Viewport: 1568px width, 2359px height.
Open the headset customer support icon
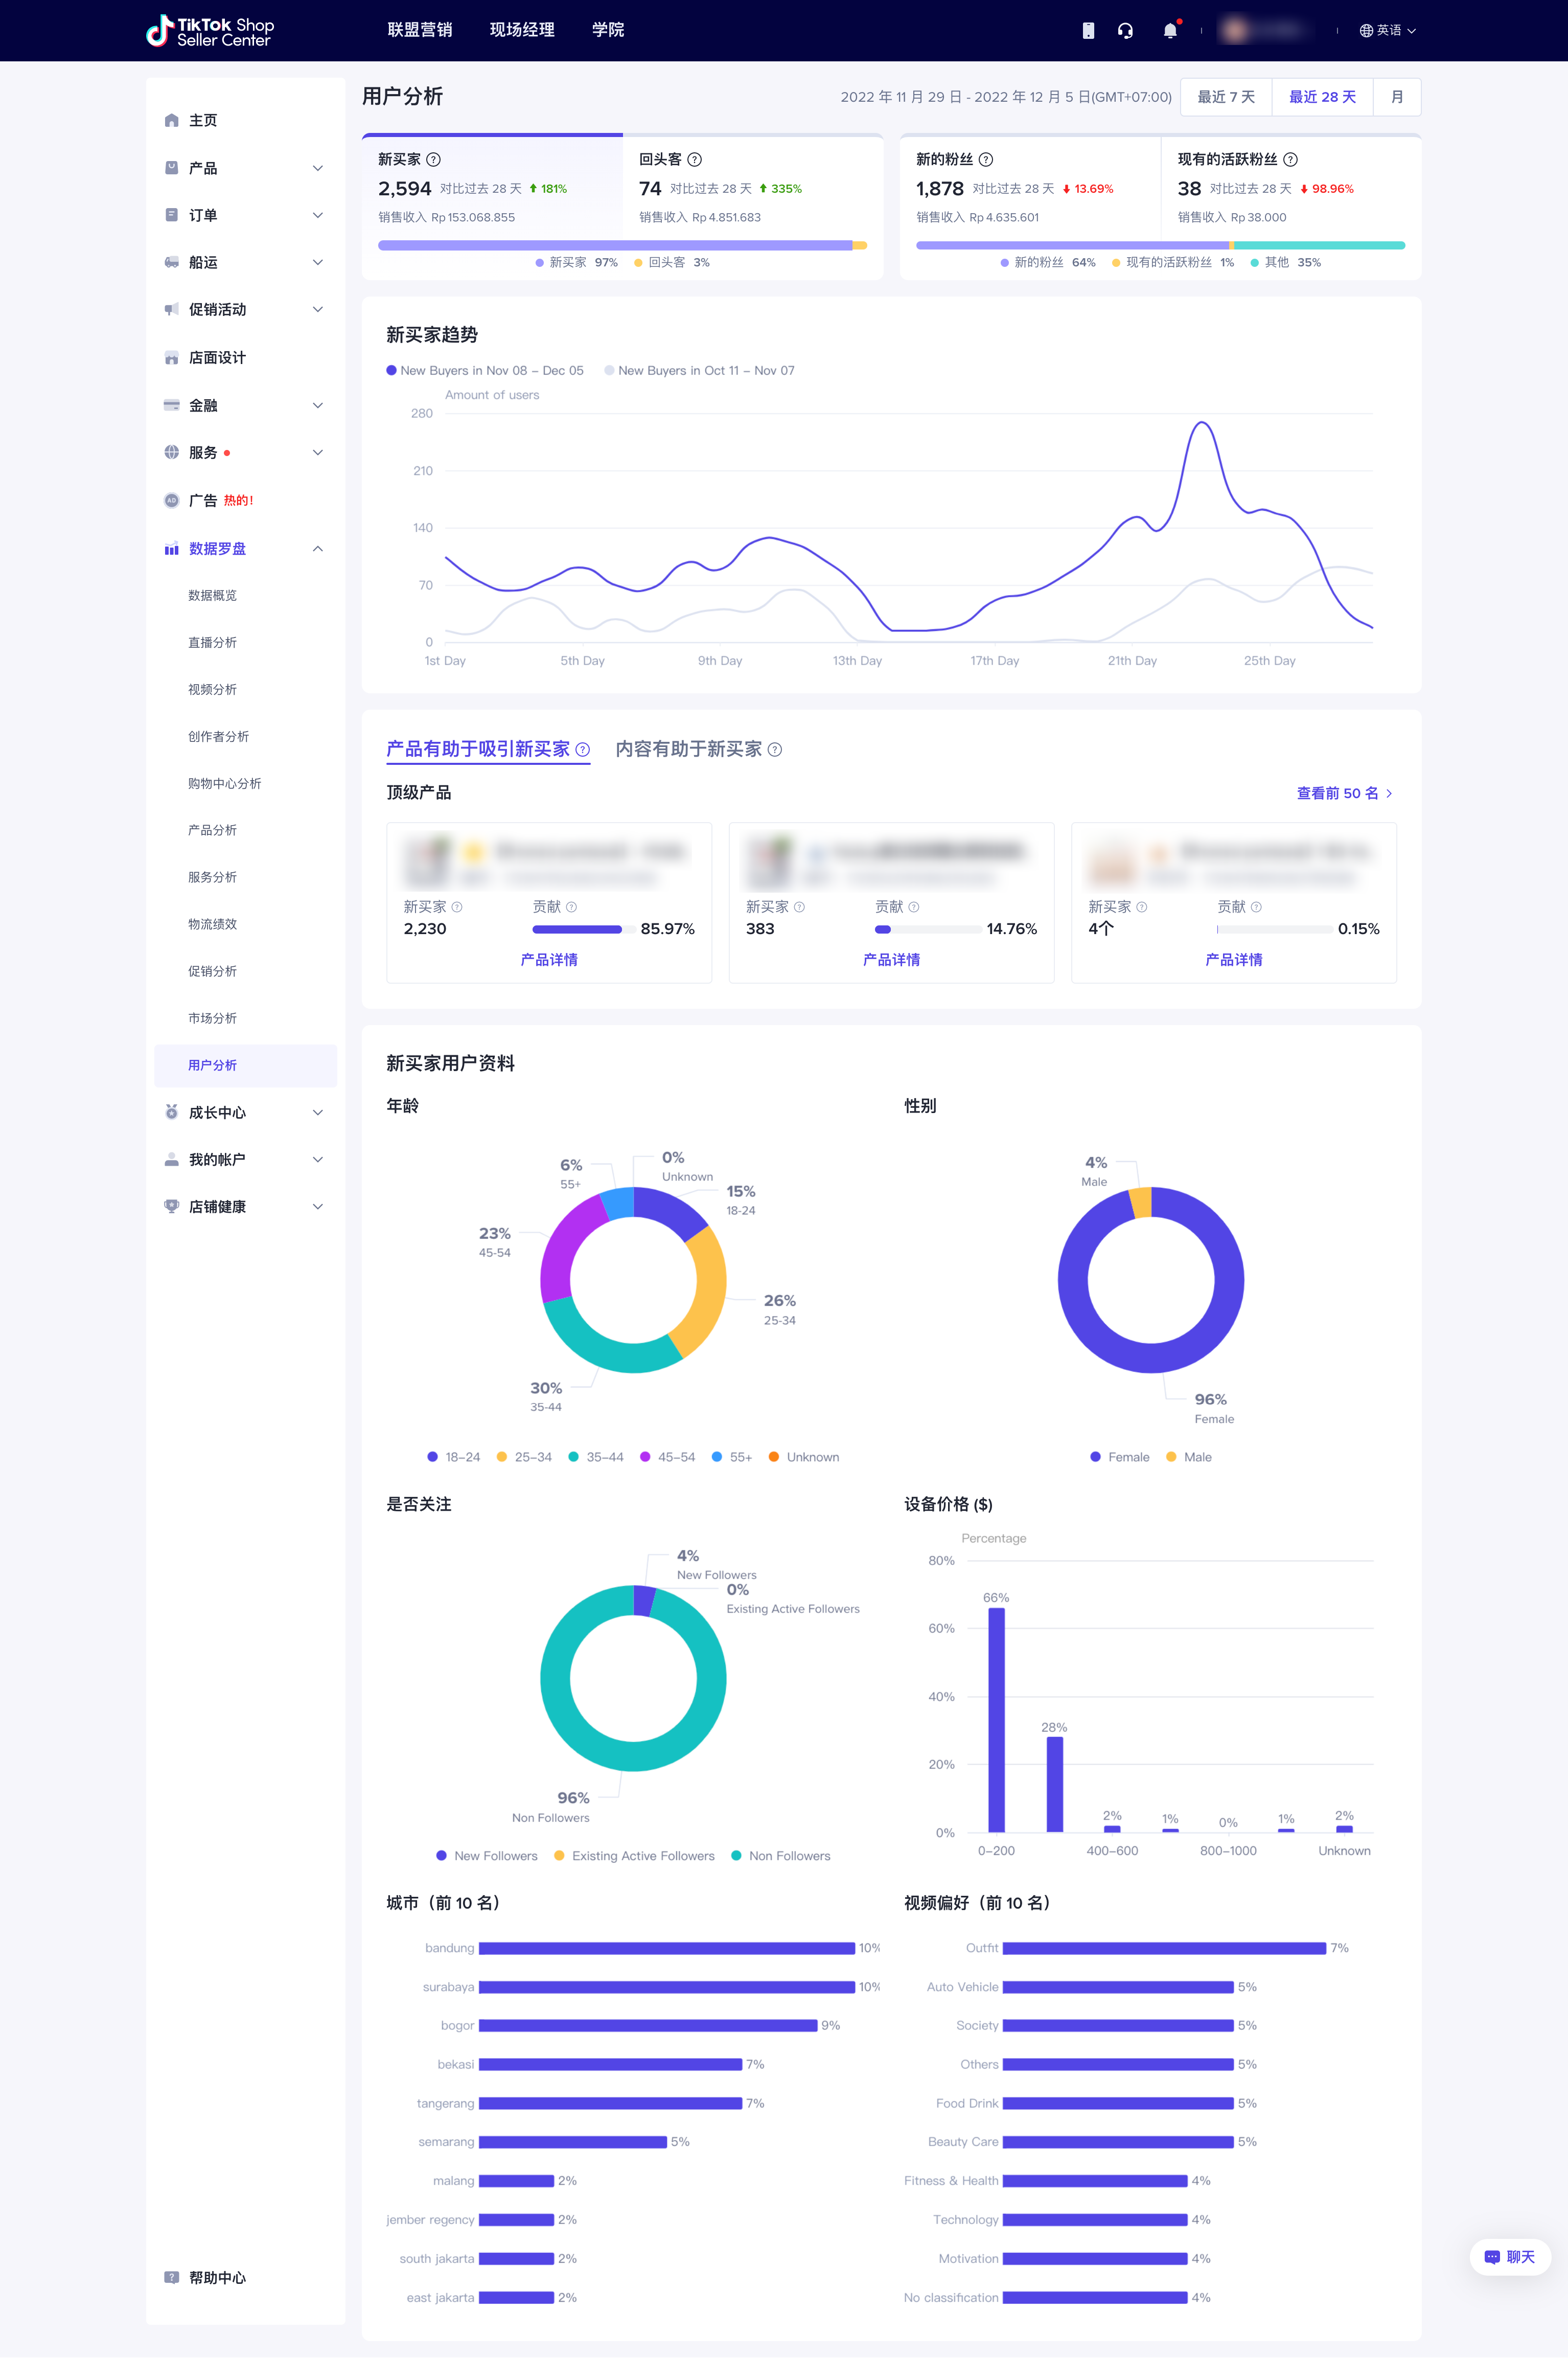pos(1125,31)
